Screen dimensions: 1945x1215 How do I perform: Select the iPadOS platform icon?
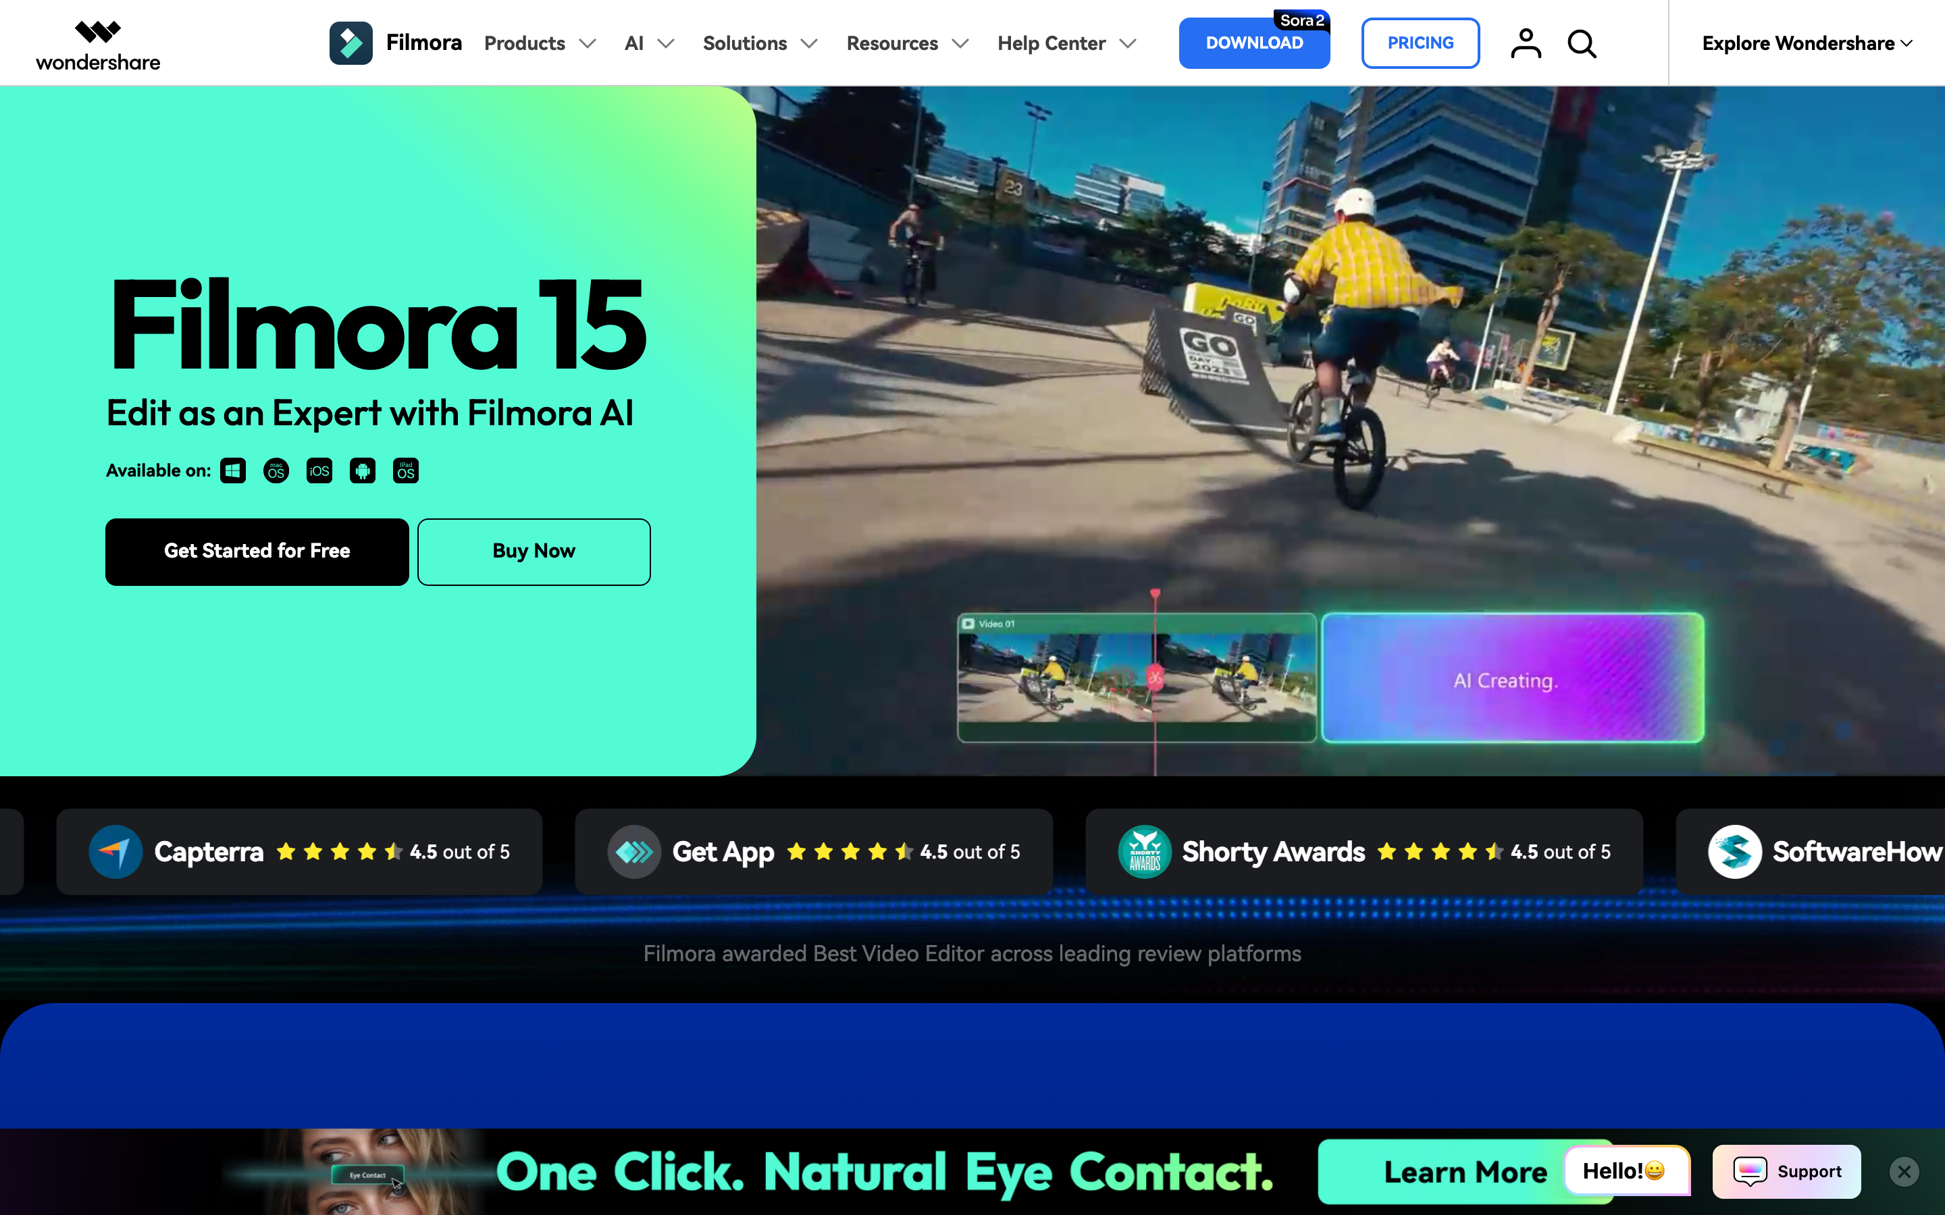point(406,471)
